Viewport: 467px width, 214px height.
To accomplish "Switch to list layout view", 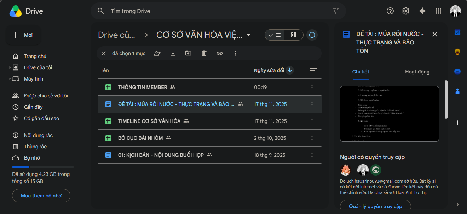I will click(x=275, y=35).
